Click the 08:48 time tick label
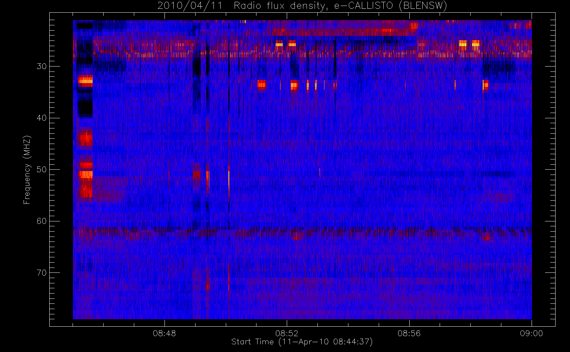 click(x=164, y=333)
